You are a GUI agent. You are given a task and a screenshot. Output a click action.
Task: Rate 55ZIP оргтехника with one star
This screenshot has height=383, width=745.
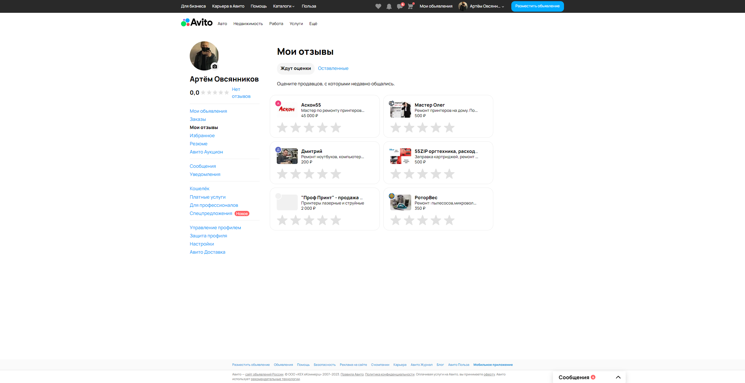click(x=396, y=174)
